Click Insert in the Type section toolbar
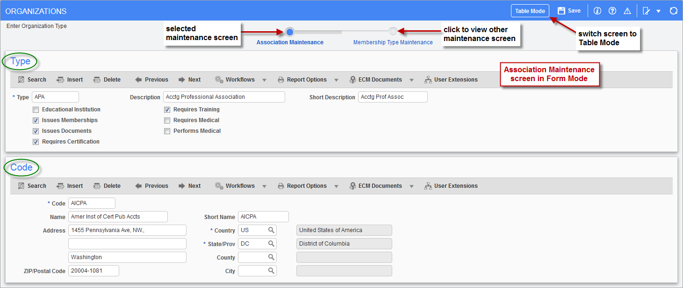Image resolution: width=683 pixels, height=288 pixels. tap(70, 80)
